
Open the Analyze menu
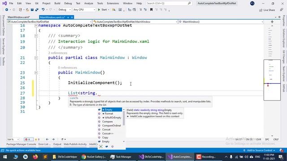pyautogui.click(x=89, y=3)
